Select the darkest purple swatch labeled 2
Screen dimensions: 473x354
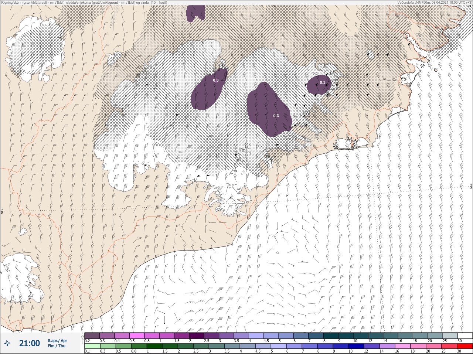click(x=197, y=336)
